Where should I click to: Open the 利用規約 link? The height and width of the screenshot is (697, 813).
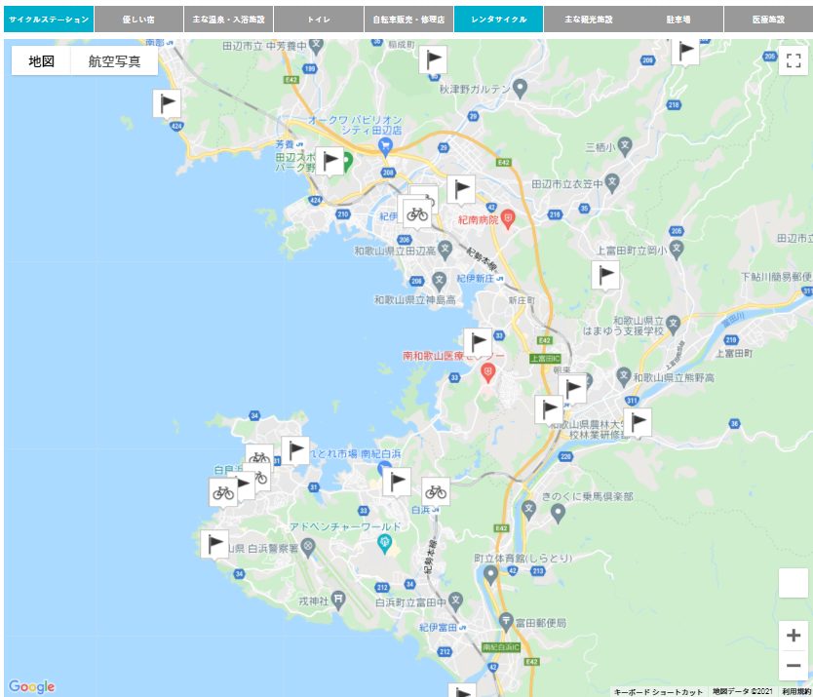(797, 692)
